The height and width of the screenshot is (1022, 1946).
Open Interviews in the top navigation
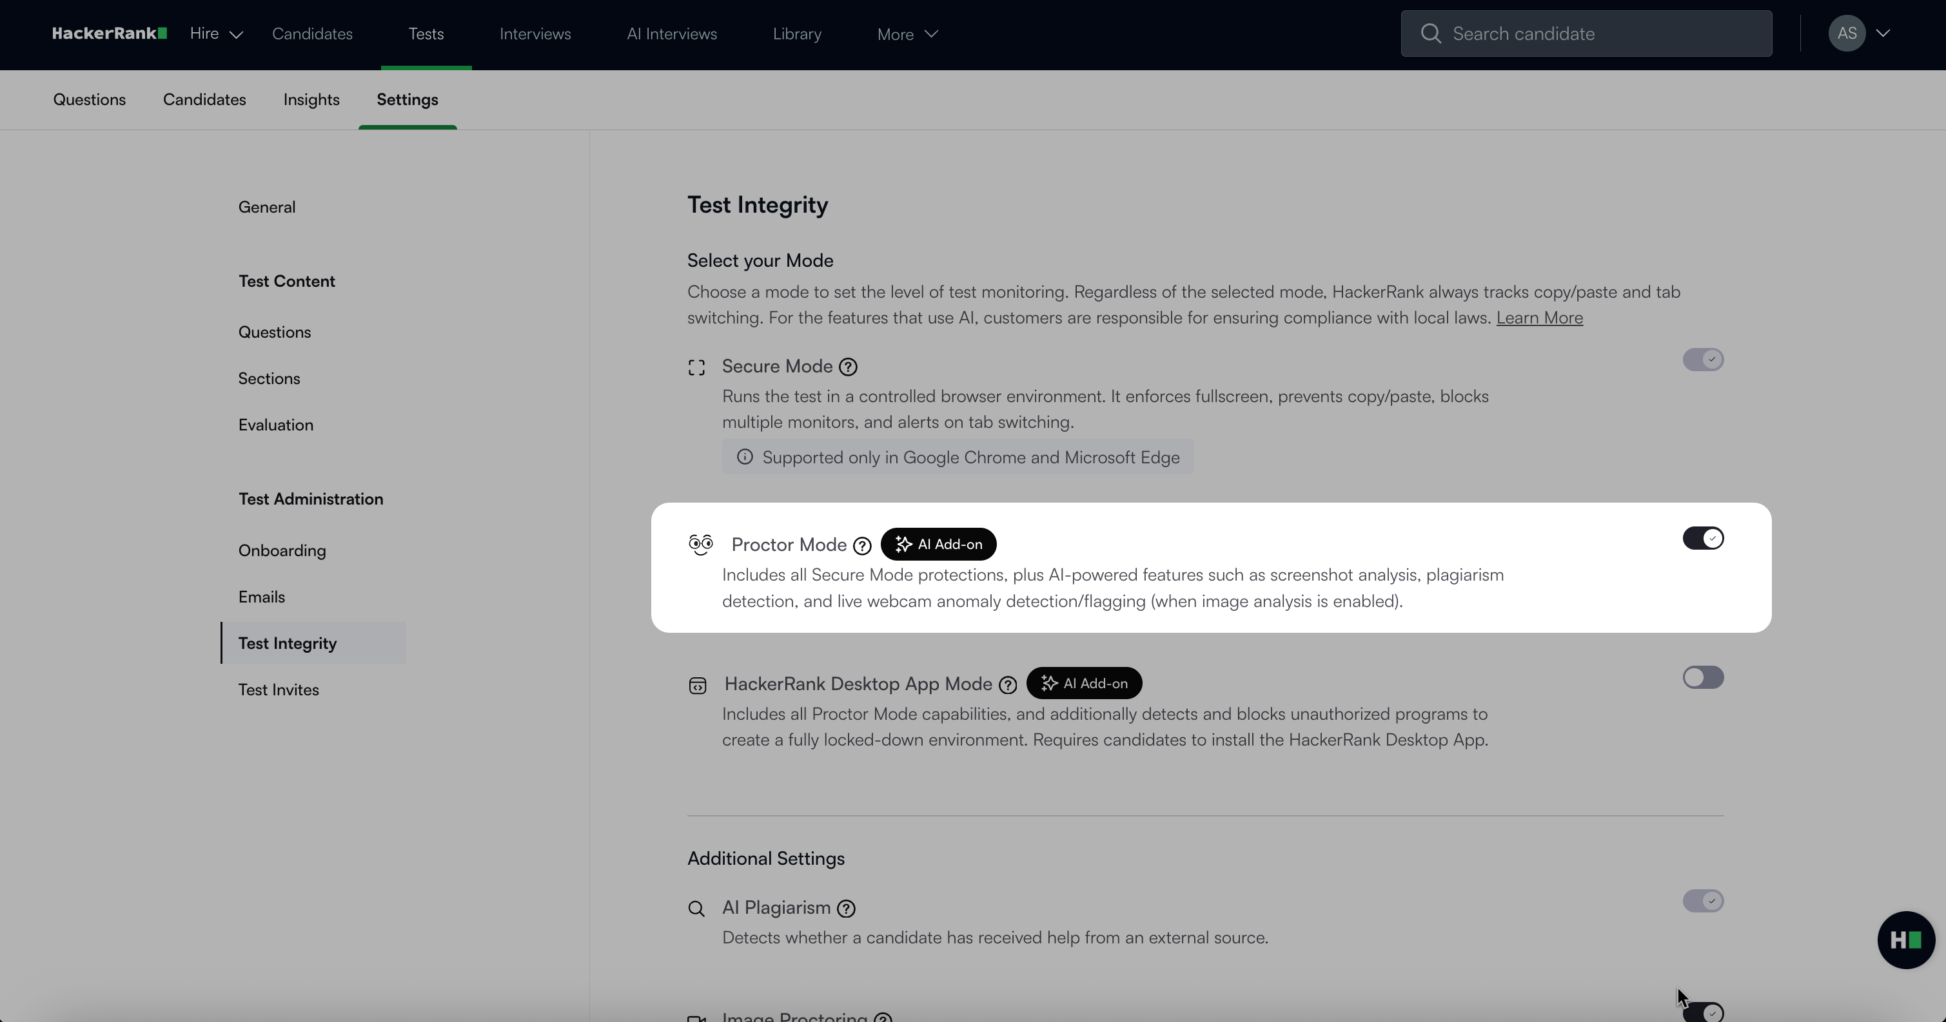point(535,34)
